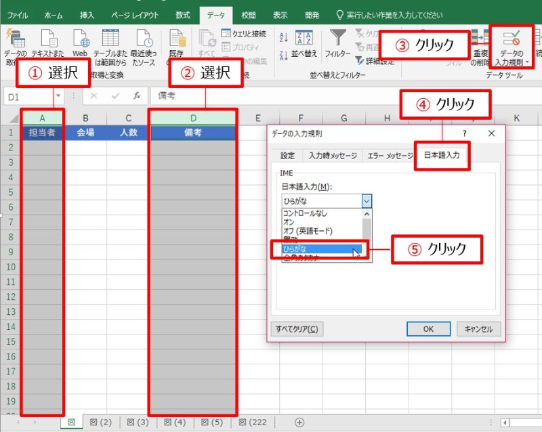Select ひらがな in the dropdown list
The image size is (542, 432).
[317, 250]
